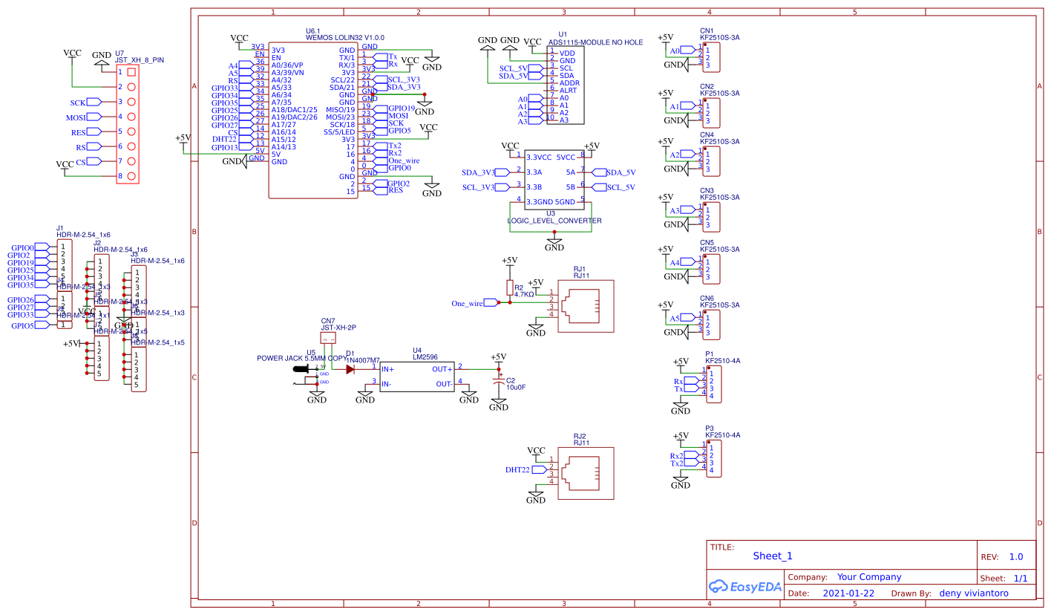This screenshot has width=1051, height=615.
Task: Select the CN7 JST-XH-2P connector symbol
Action: (x=328, y=339)
